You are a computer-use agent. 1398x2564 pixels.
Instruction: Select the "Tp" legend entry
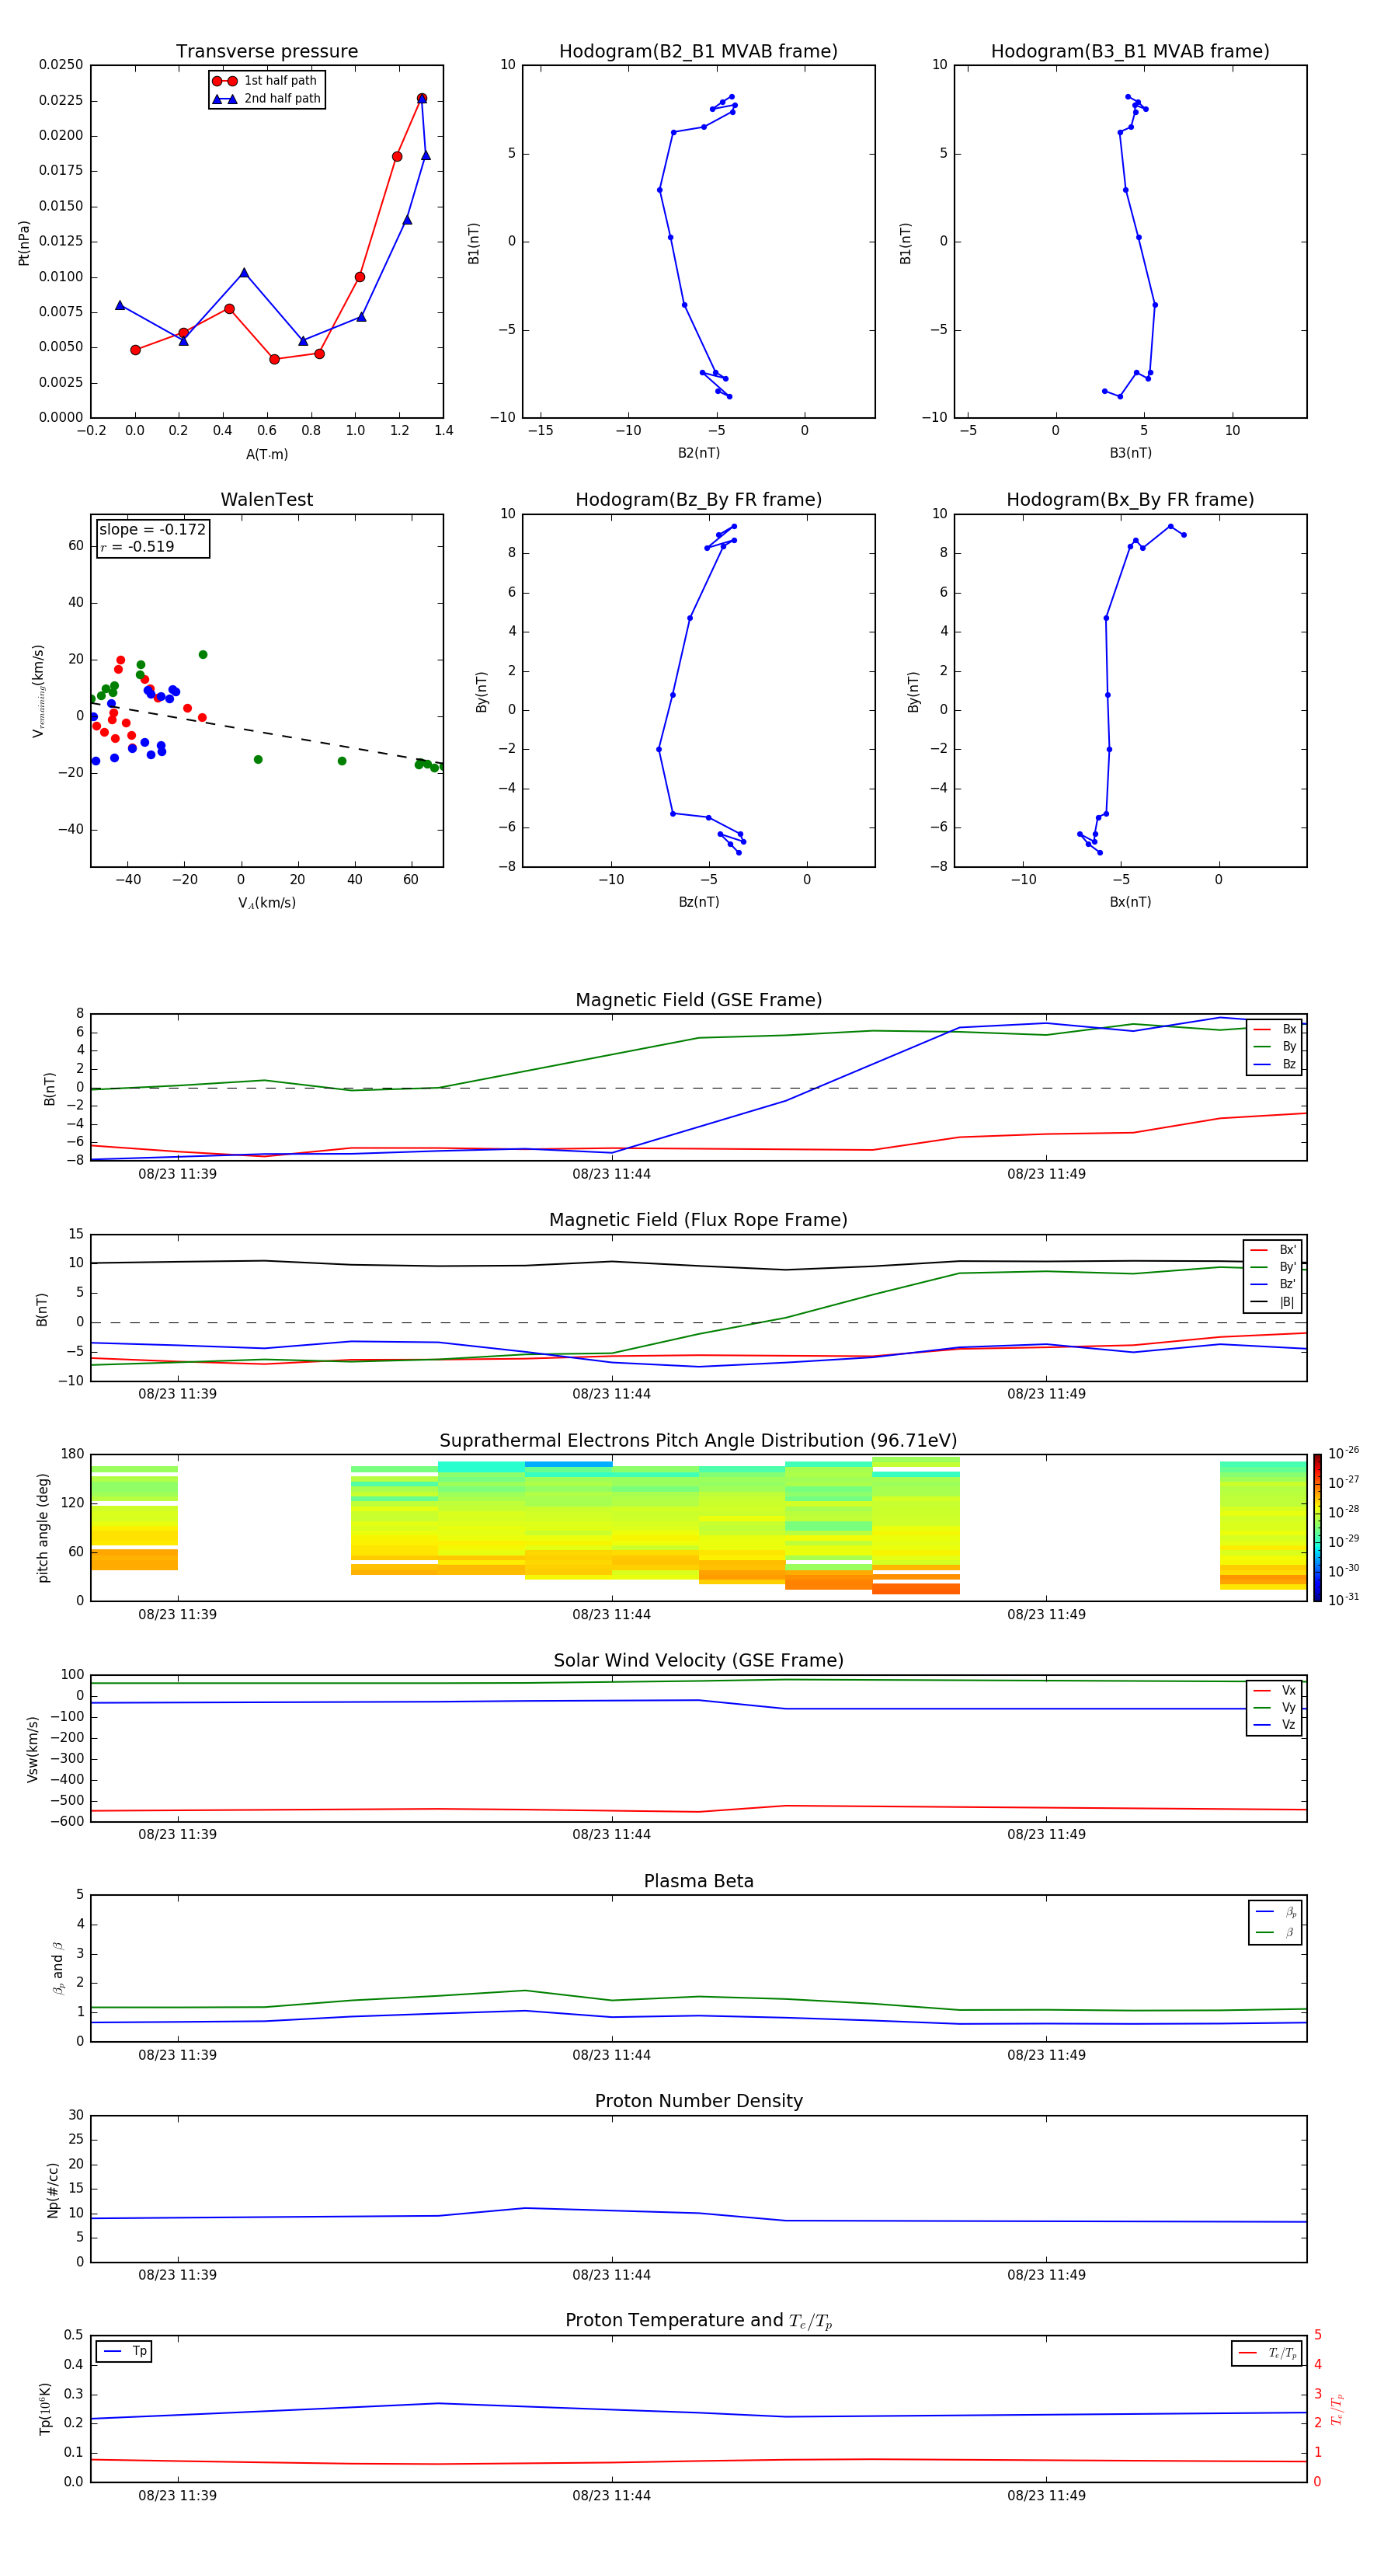click(x=124, y=2351)
